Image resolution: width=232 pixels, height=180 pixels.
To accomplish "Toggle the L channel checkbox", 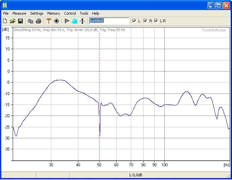I will [134, 21].
